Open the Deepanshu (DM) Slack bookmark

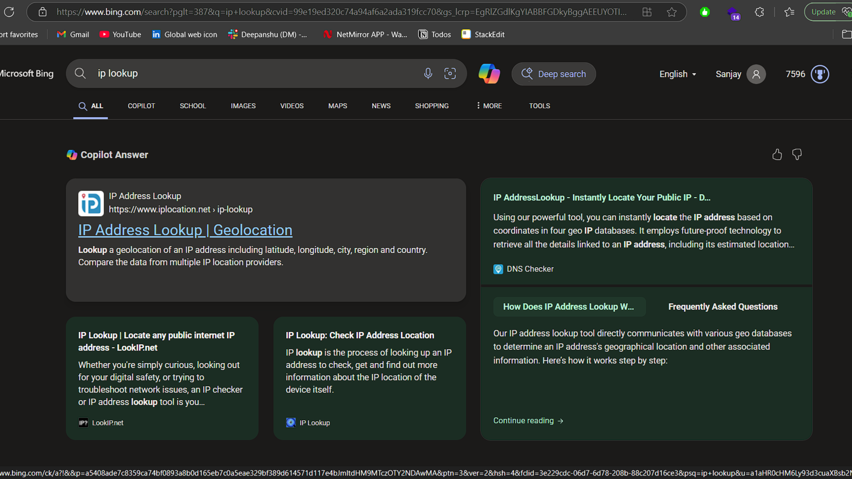coord(267,34)
